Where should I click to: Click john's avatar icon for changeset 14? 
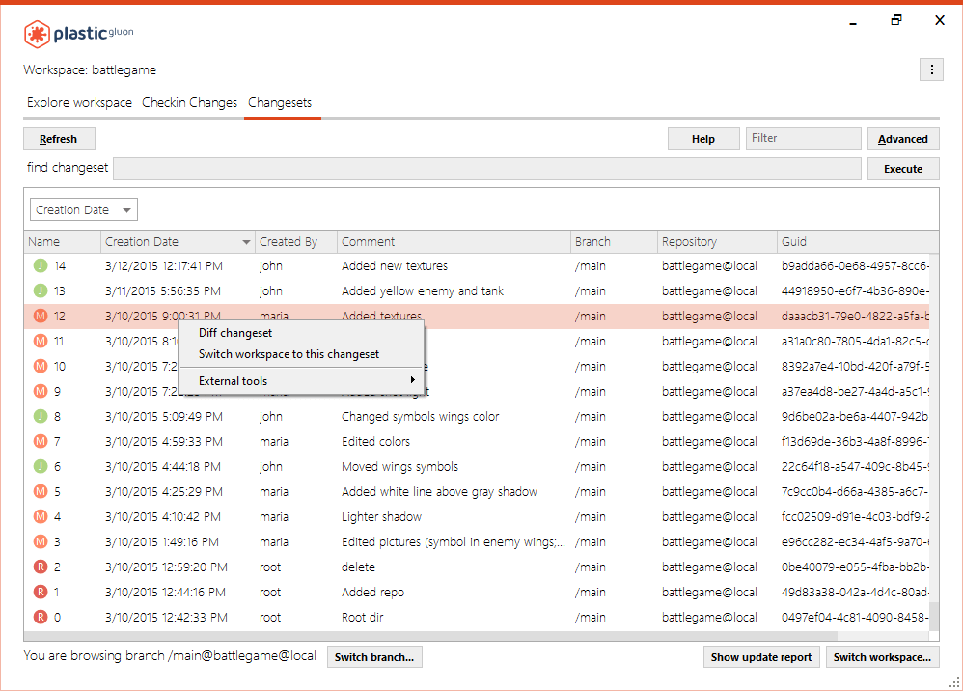(41, 266)
